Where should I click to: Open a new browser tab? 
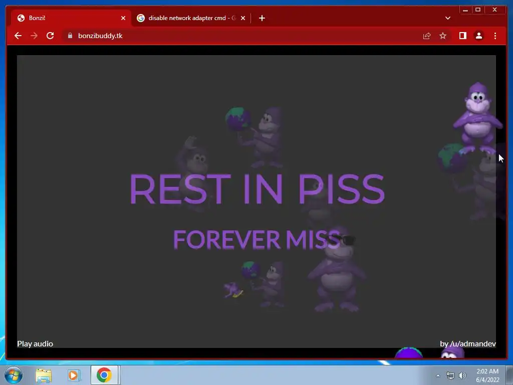(x=262, y=18)
